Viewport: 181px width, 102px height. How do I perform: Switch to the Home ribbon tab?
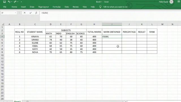[14, 7]
